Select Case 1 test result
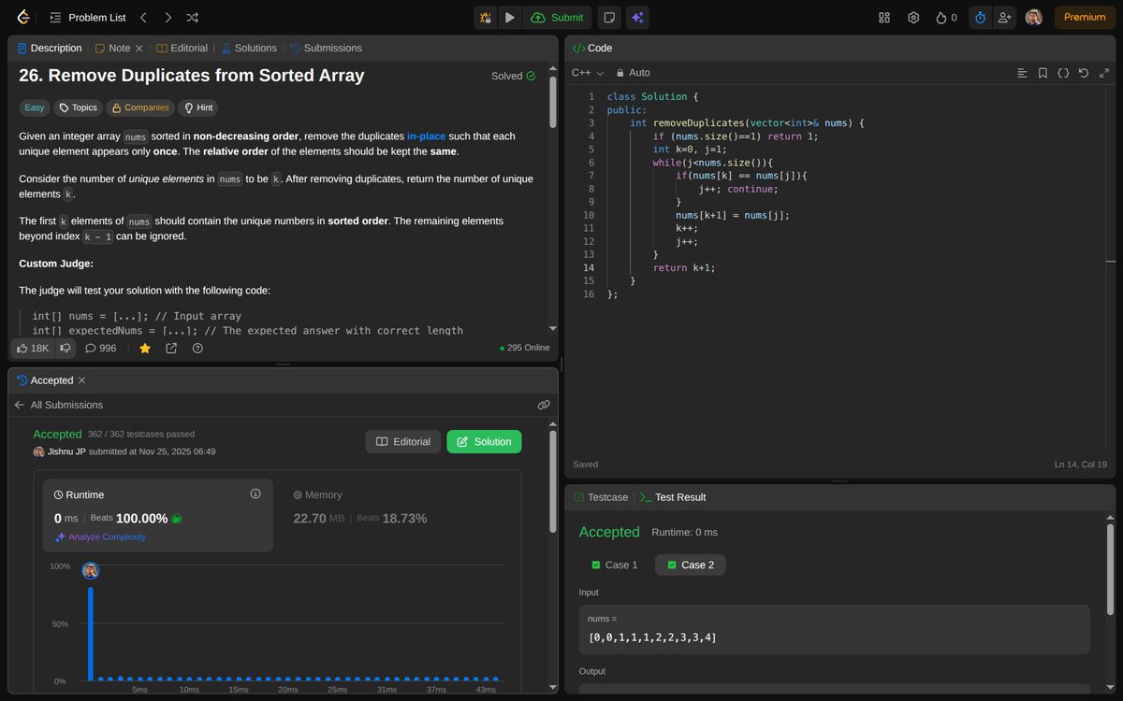The height and width of the screenshot is (701, 1123). [x=615, y=565]
